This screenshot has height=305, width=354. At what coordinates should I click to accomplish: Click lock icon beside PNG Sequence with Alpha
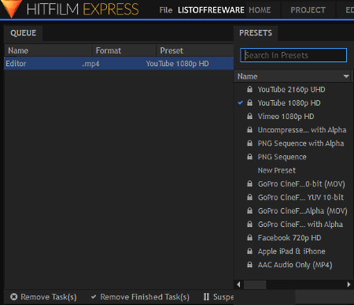[x=249, y=143]
